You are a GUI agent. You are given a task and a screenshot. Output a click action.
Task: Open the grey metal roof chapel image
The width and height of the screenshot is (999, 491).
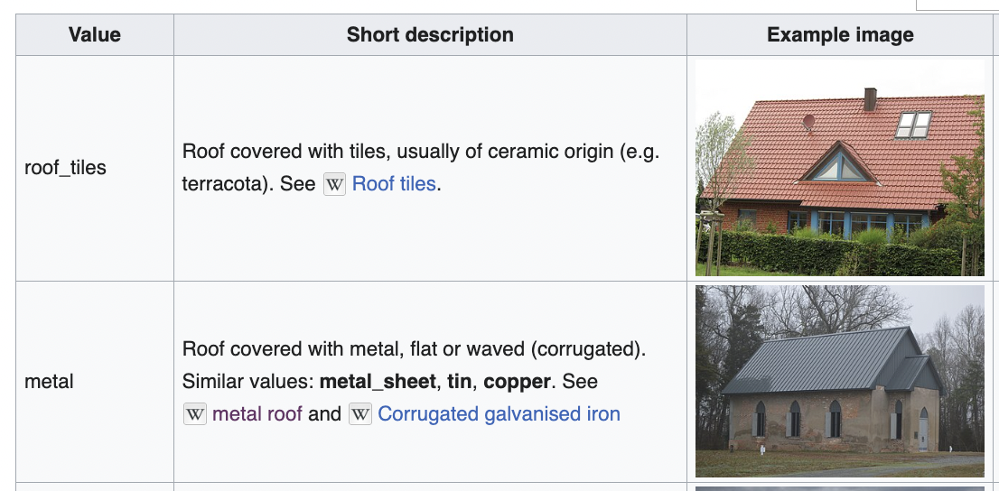pos(840,381)
